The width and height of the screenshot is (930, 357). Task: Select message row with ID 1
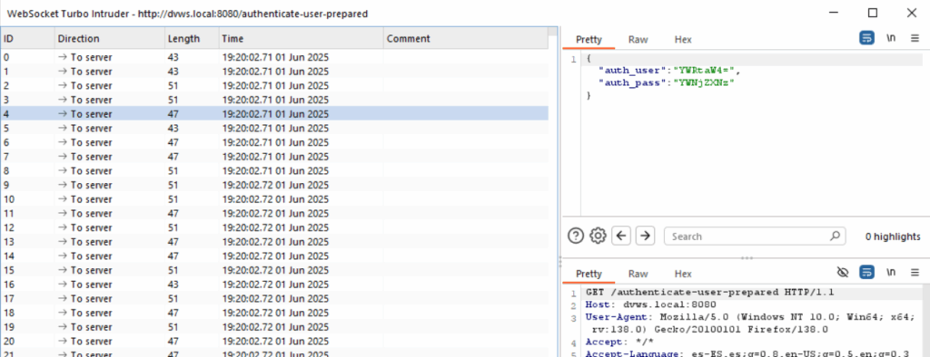click(274, 72)
